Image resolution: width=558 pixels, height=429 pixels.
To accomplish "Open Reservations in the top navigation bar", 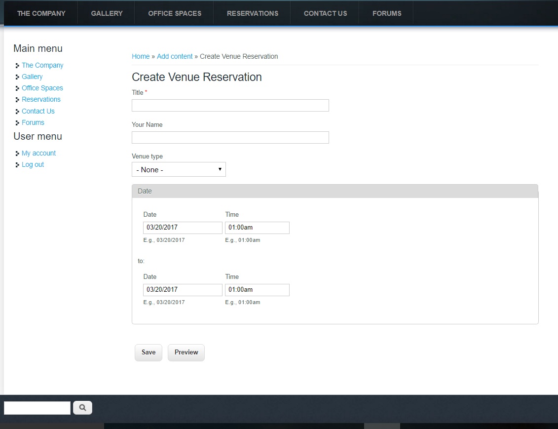I will 252,13.
